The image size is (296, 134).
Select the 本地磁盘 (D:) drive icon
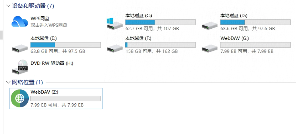210,25
